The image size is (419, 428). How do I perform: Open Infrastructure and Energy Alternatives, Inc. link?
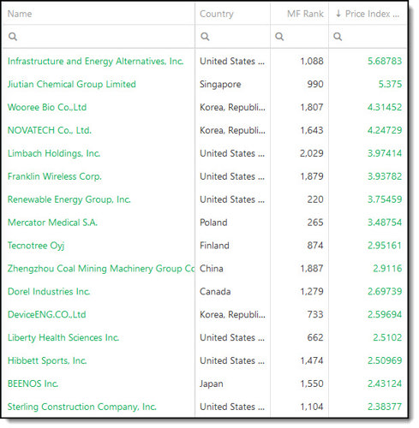pyautogui.click(x=95, y=61)
